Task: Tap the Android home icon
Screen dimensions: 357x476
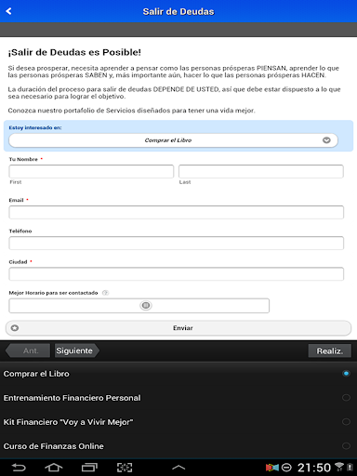Action: coord(54,468)
